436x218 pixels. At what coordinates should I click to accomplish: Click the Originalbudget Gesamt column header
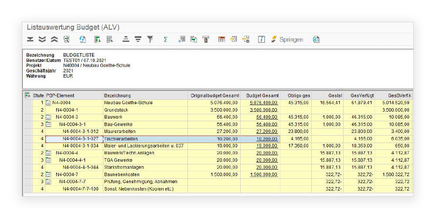[x=215, y=95]
